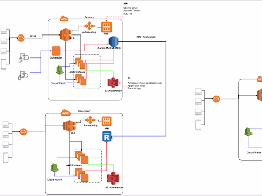Select the 'Ubuntu Linux' note line
Viewport: 262px width, 196px height.
130,8
